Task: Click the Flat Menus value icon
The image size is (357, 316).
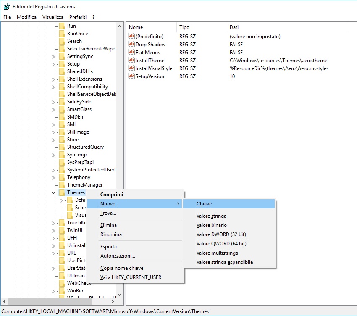Action: point(131,53)
